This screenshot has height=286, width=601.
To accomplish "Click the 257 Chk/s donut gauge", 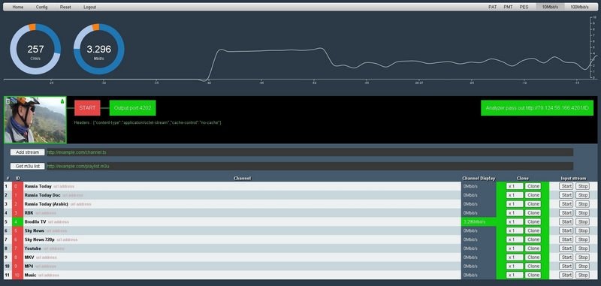I will click(x=35, y=49).
